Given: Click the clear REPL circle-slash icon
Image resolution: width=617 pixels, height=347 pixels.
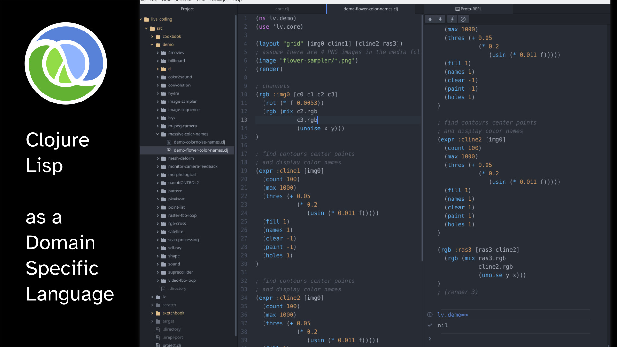Looking at the screenshot, I should pyautogui.click(x=463, y=19).
